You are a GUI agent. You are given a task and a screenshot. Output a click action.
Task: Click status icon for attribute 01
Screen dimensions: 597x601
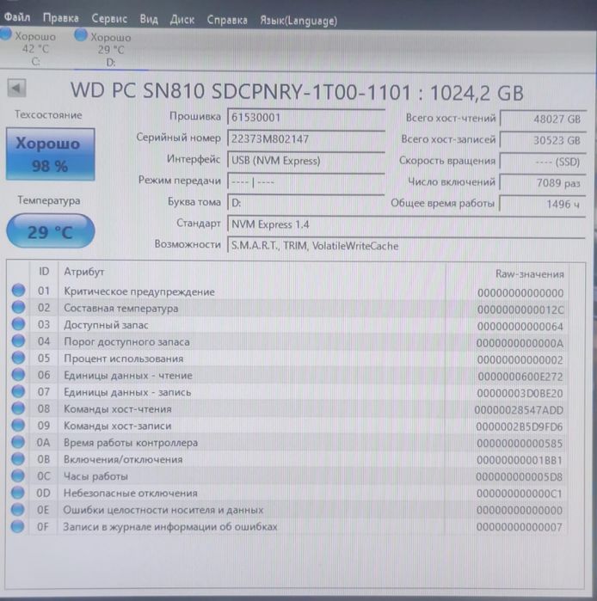tap(18, 290)
